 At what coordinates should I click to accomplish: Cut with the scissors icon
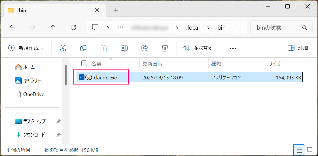tap(63, 48)
